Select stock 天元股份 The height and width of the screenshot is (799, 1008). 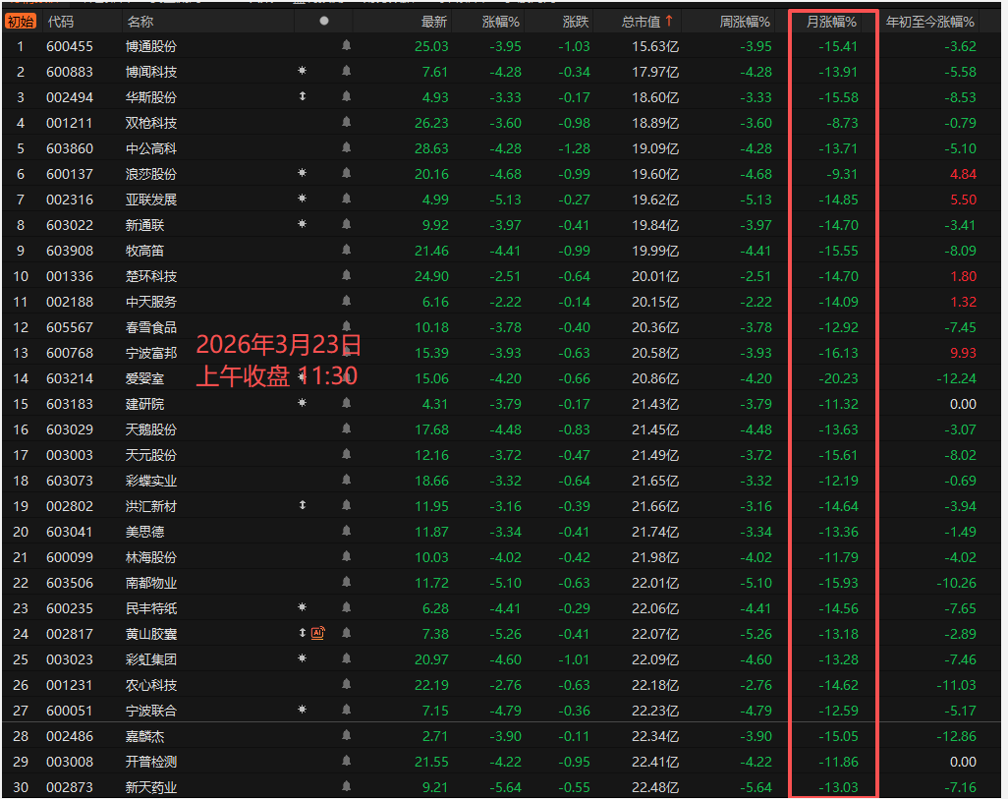coord(151,455)
